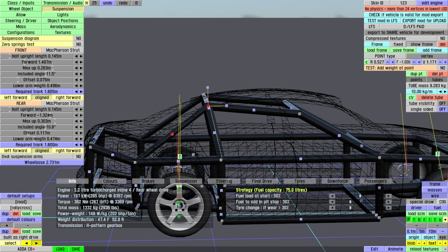This screenshot has height=252, width=448.
Task: Switch to the P view button
Action: (409, 220)
